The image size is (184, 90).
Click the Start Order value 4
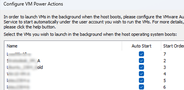(x=165, y=74)
